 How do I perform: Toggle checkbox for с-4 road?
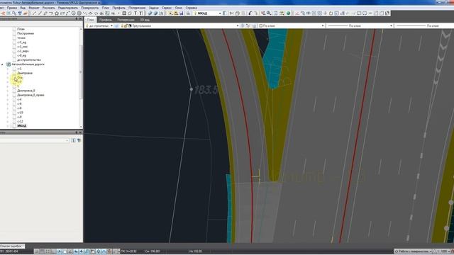[14, 99]
